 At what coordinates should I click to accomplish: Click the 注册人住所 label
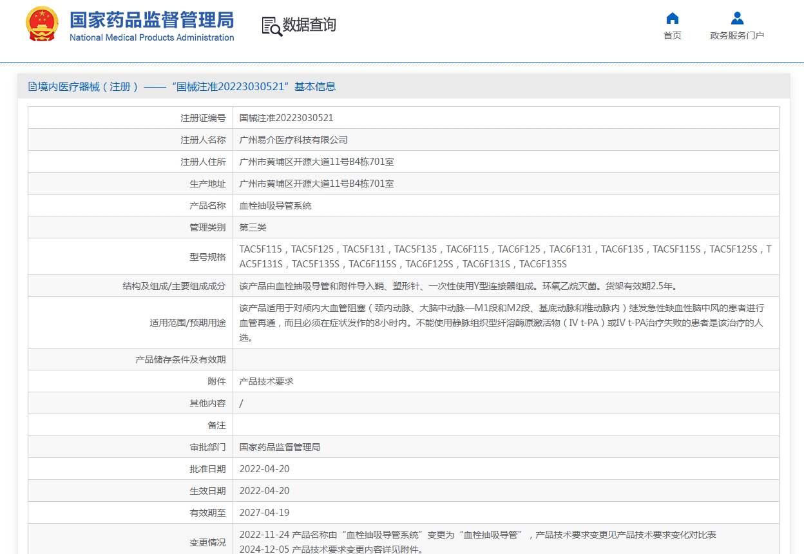(203, 162)
